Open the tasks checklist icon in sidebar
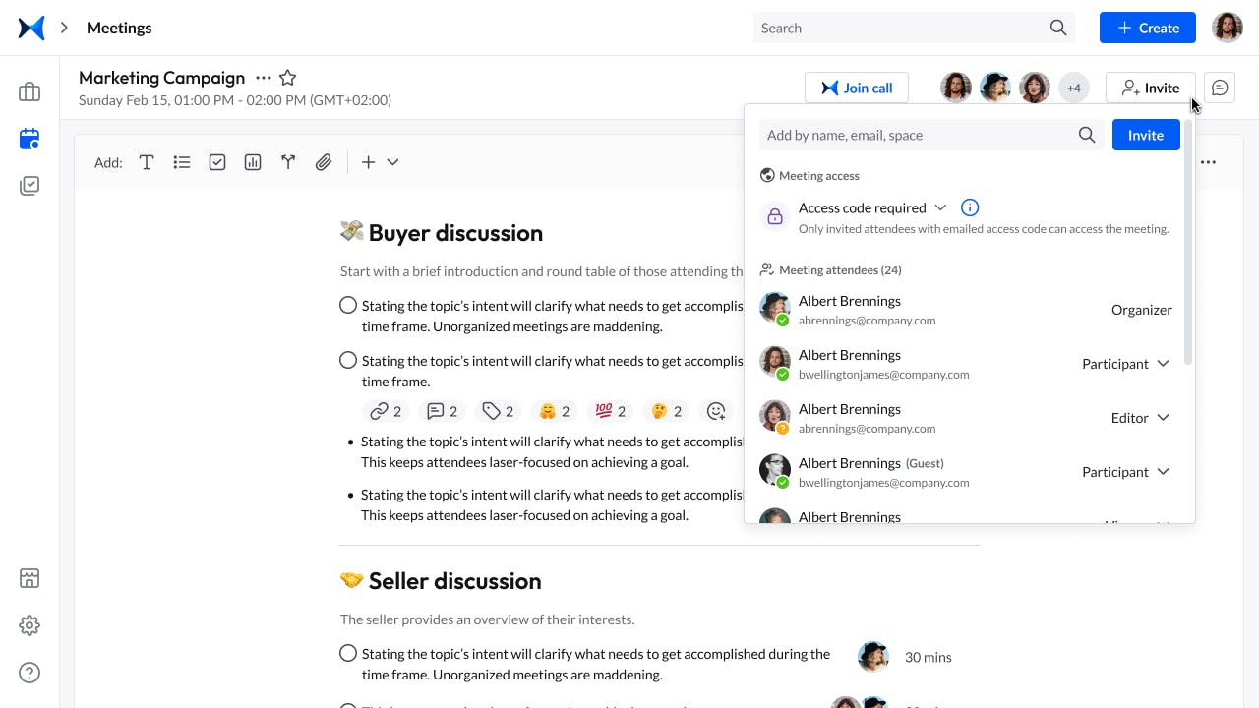The width and height of the screenshot is (1259, 708). pyautogui.click(x=30, y=186)
